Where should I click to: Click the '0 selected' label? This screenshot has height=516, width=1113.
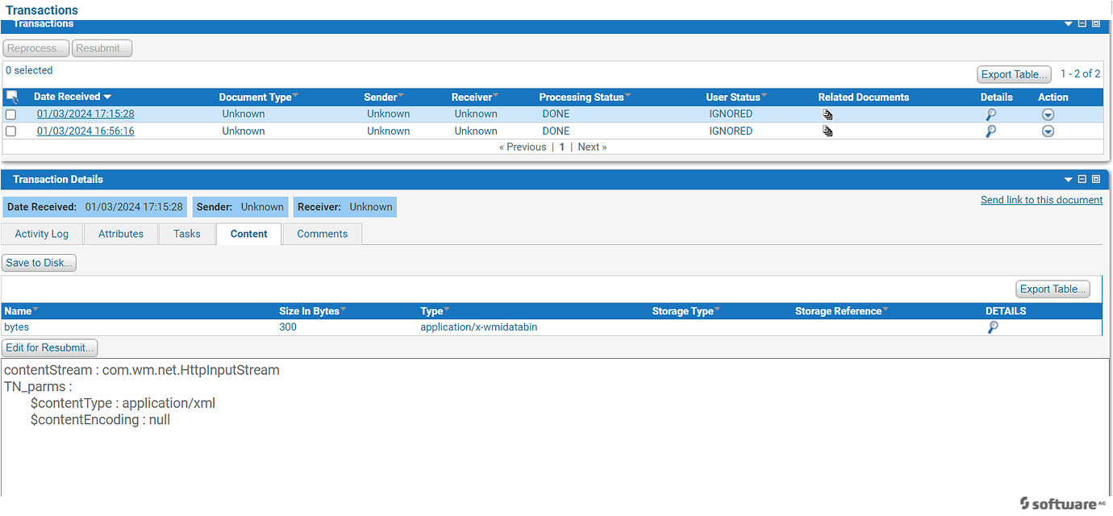[x=29, y=70]
